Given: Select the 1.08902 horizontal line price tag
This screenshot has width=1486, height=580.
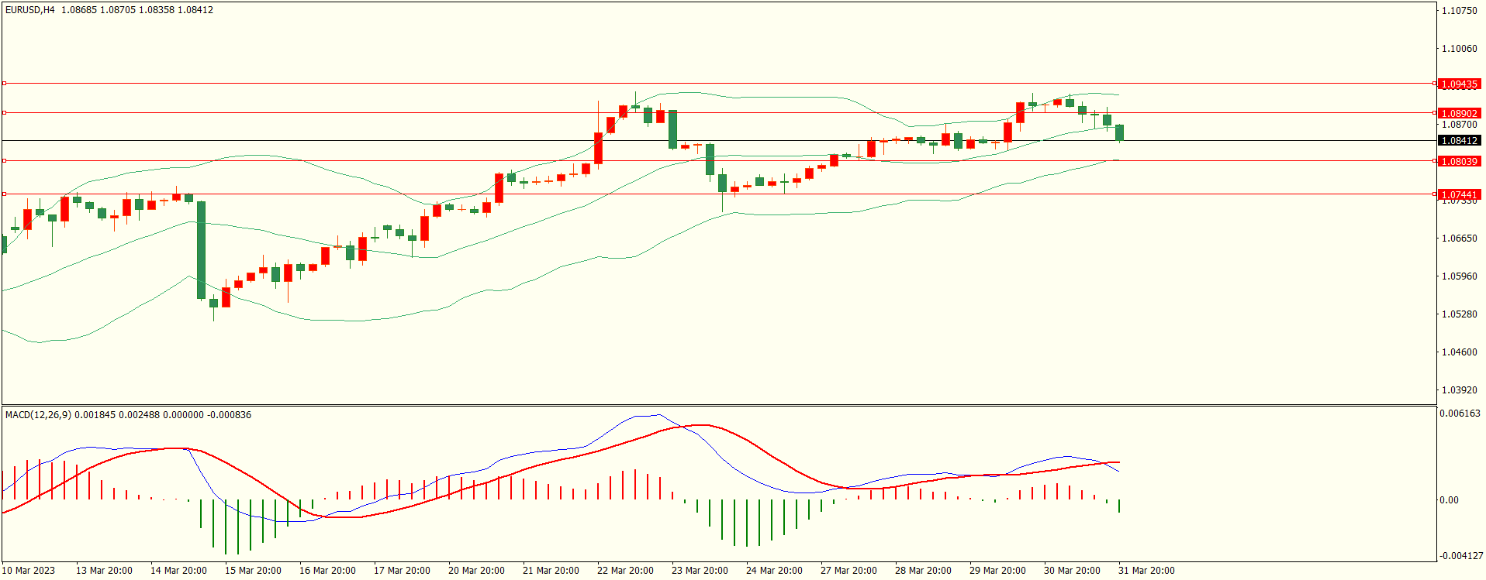Looking at the screenshot, I should click(x=1458, y=113).
